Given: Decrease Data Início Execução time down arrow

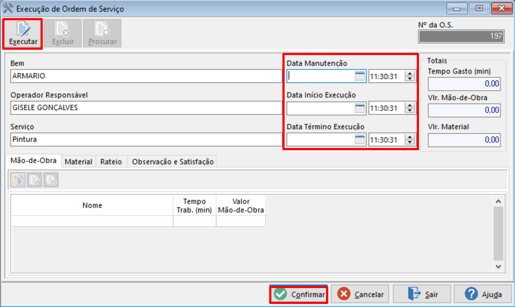Looking at the screenshot, I should [410, 111].
